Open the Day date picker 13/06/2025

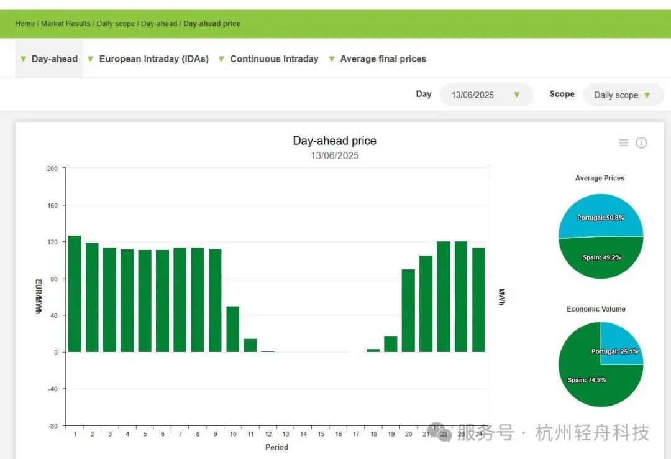486,95
